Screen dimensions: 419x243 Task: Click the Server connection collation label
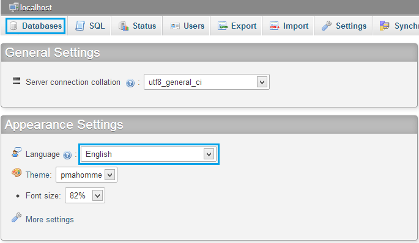pyautogui.click(x=73, y=82)
